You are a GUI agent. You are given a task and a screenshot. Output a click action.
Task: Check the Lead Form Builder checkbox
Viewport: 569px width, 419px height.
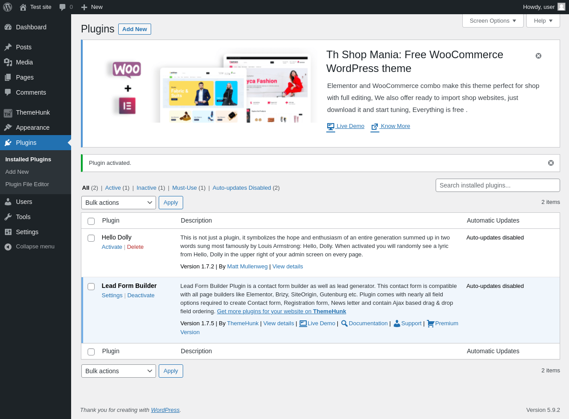point(91,287)
